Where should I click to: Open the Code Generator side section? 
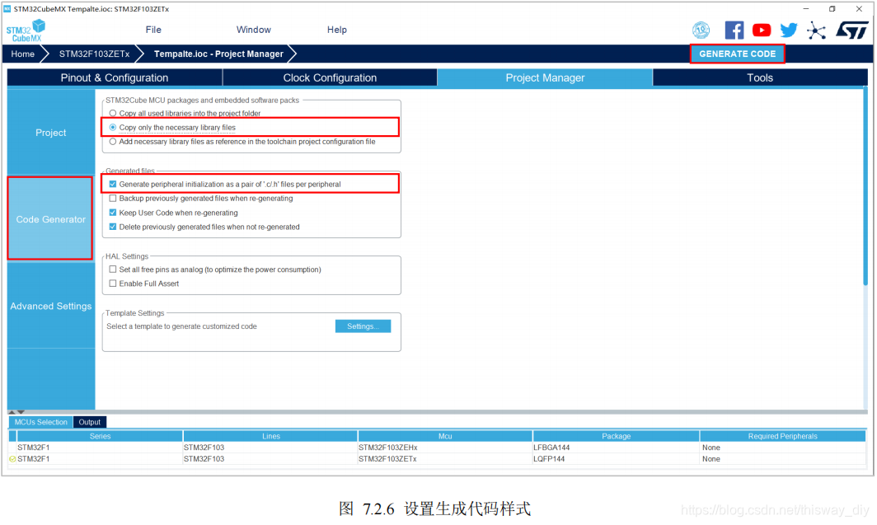[51, 219]
